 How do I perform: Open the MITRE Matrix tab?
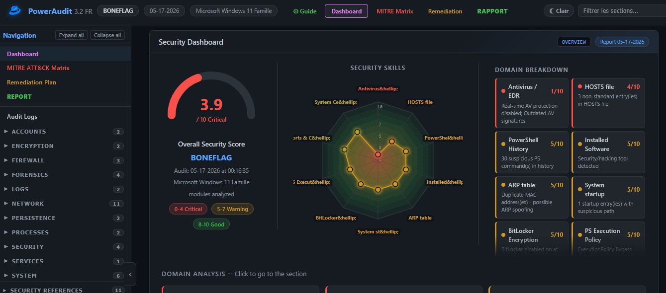pos(395,11)
